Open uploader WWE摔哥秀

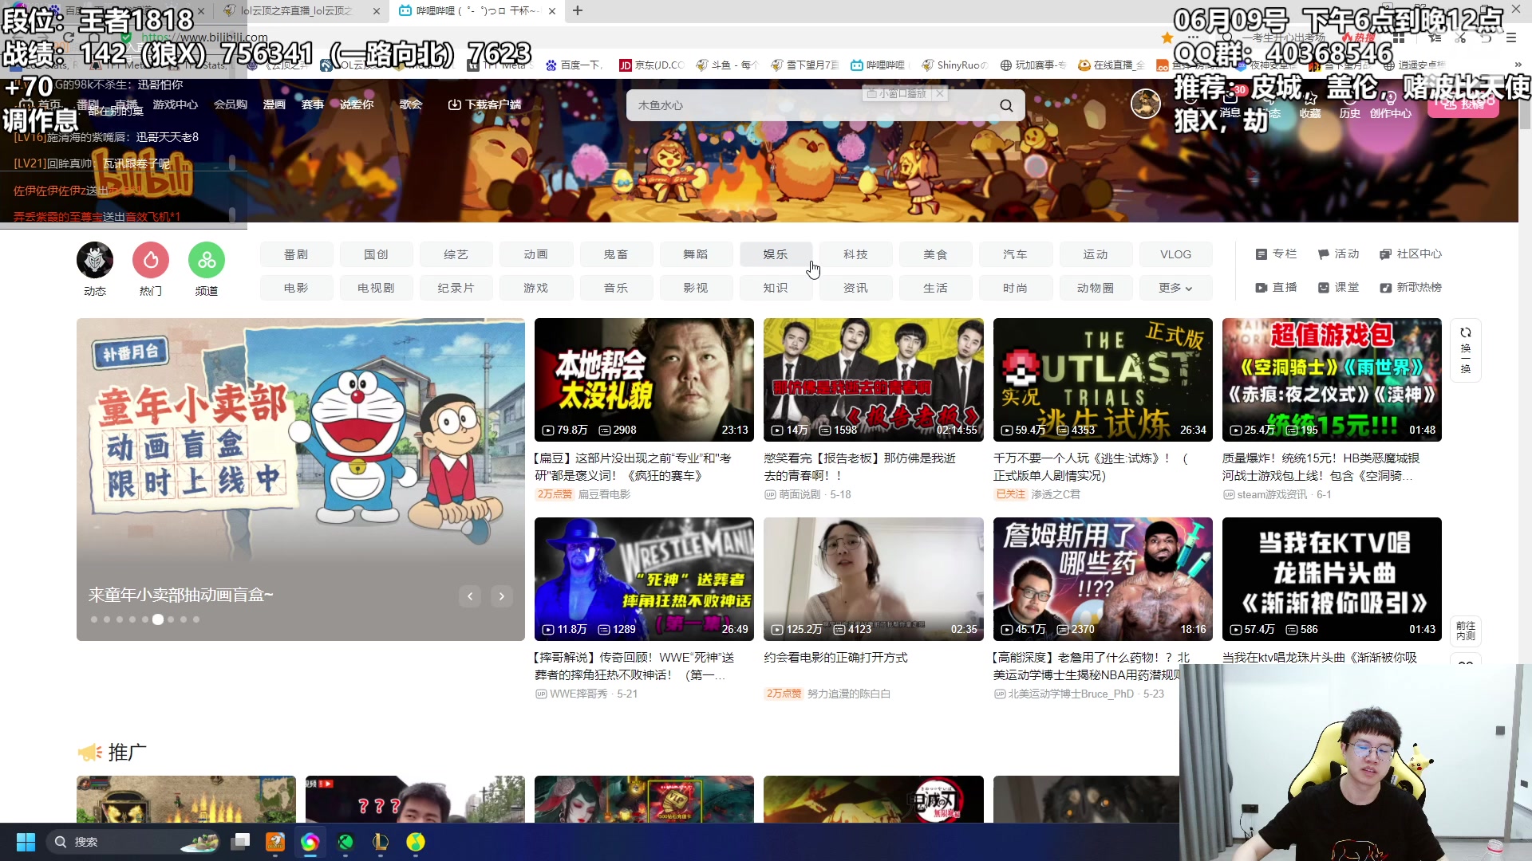coord(578,694)
